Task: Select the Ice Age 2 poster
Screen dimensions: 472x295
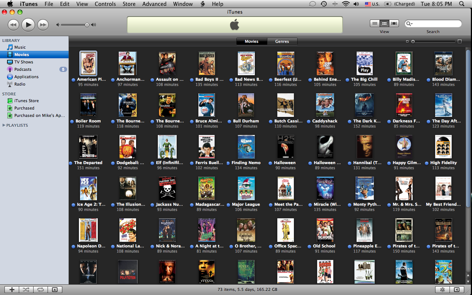Action: [x=88, y=188]
